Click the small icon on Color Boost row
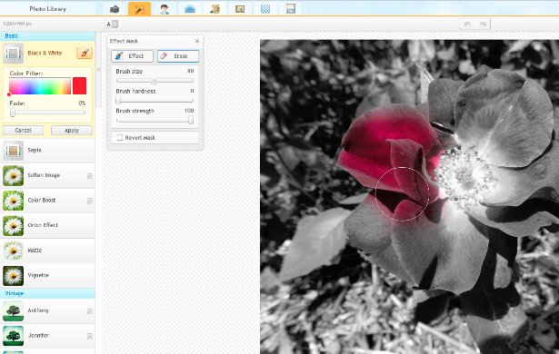Screen dimensions: 559x354 click(90, 201)
